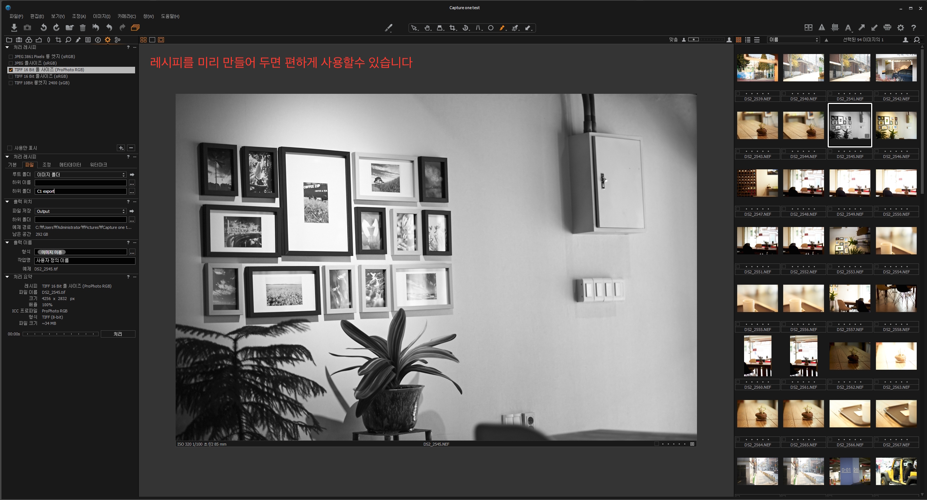Select the Pan hand tool
Screen dimensions: 927x500
pos(427,28)
